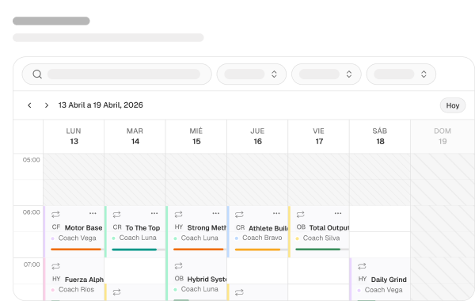Open the options menu for To The Top
This screenshot has width=475, height=301.
point(154,213)
